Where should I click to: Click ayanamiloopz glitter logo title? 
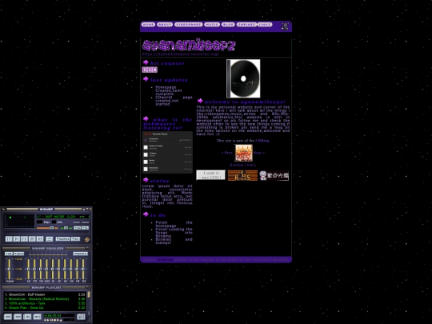pos(189,45)
